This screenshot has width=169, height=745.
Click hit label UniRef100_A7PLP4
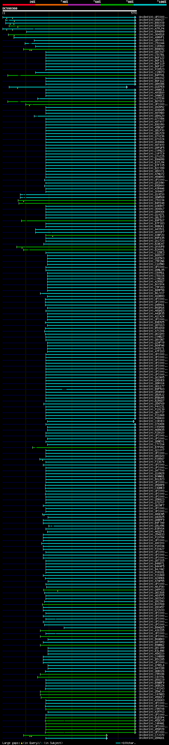point(151,29)
